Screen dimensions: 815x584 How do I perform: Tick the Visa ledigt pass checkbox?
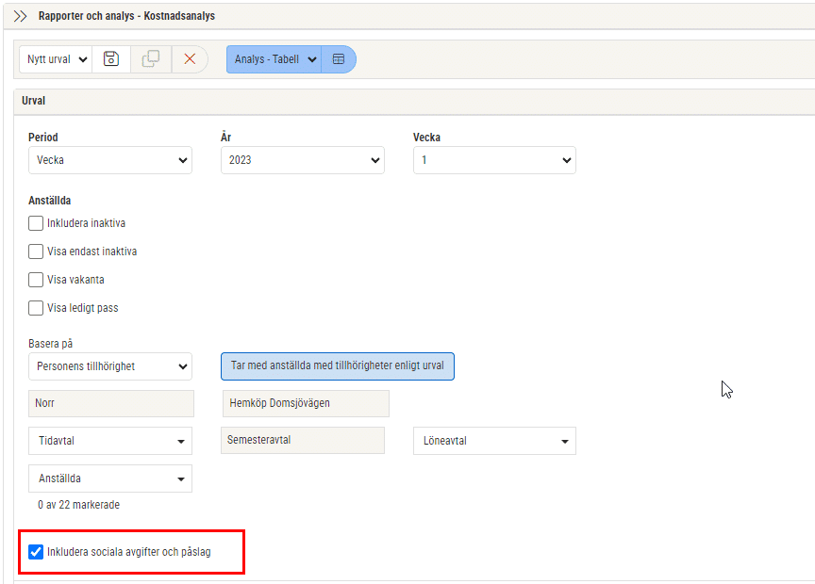click(36, 308)
